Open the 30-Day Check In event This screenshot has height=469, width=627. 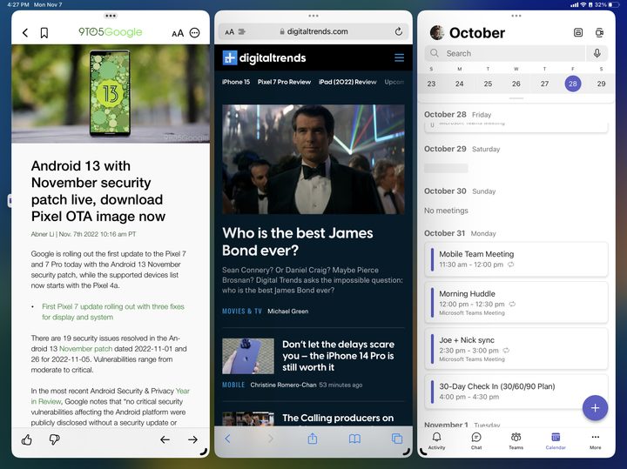pyautogui.click(x=516, y=392)
